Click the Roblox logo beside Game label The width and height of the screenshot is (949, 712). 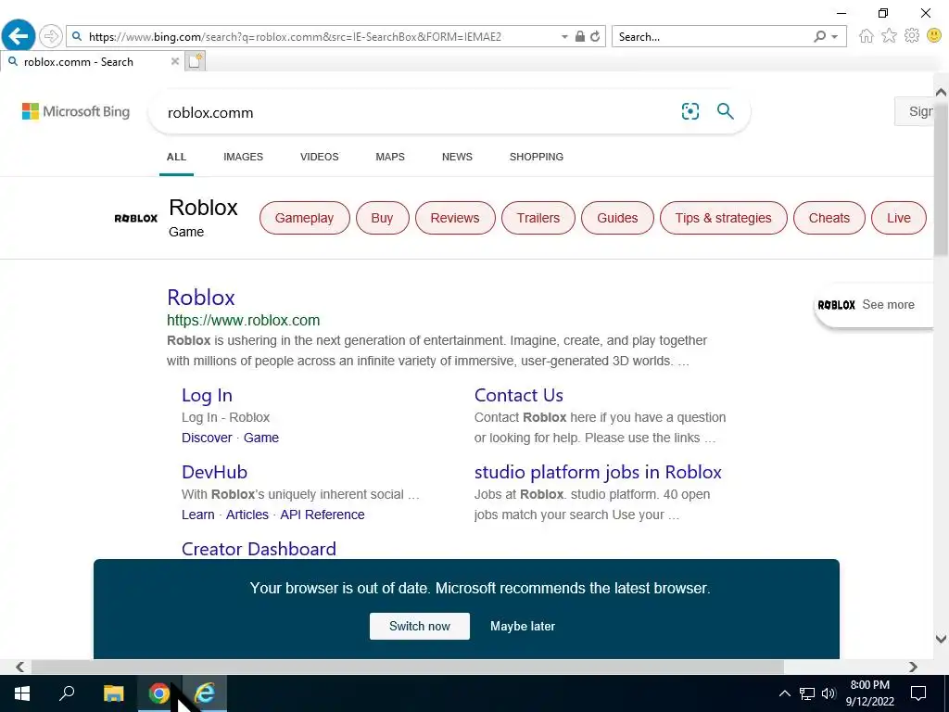click(x=135, y=218)
